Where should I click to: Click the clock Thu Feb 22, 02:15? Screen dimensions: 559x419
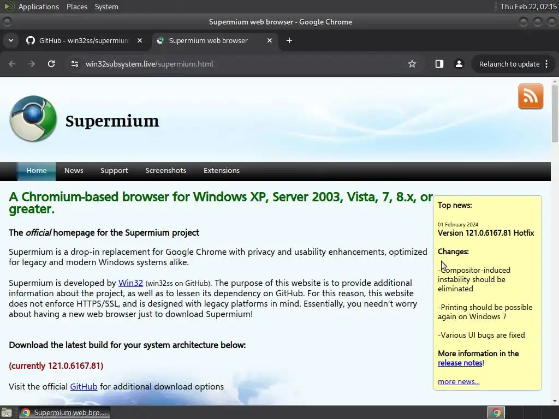pos(528,7)
